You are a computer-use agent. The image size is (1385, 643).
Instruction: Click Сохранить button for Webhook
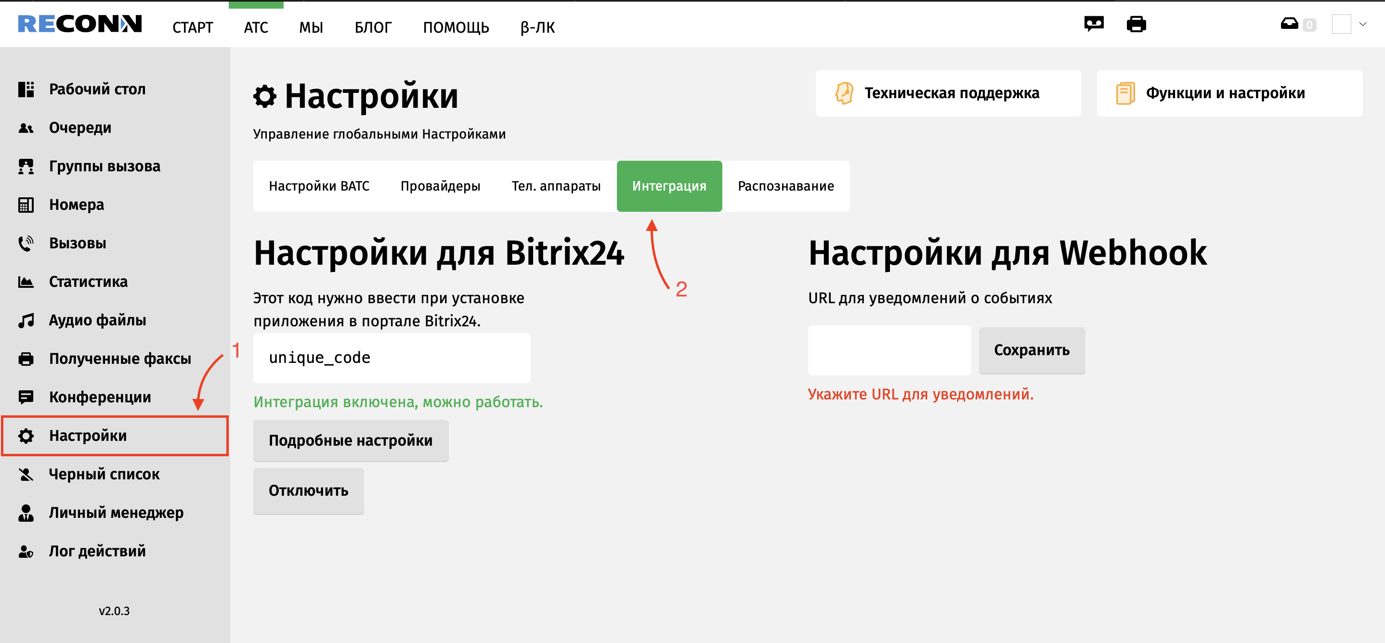point(1032,350)
